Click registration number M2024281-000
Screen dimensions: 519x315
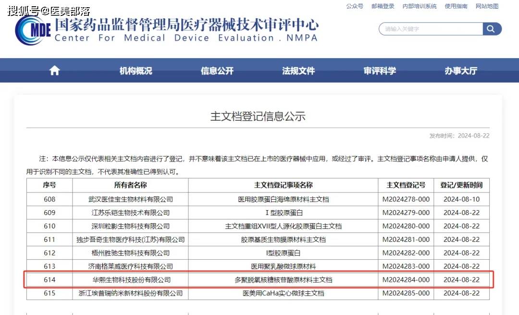tap(406, 239)
